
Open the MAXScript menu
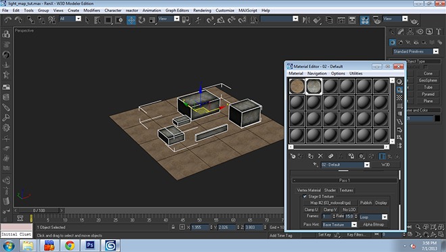click(247, 10)
